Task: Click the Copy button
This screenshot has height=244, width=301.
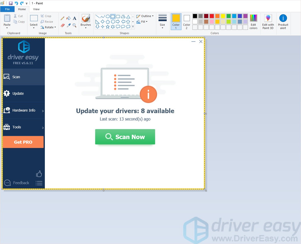Action: [19, 22]
